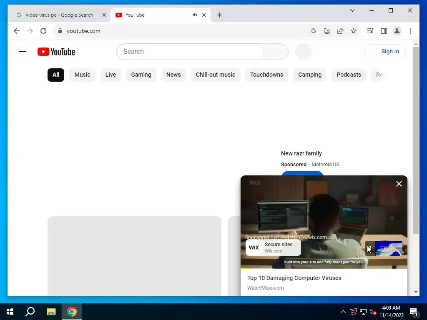Mute the YouTube tab audio icon
This screenshot has width=427, height=320.
[x=195, y=15]
